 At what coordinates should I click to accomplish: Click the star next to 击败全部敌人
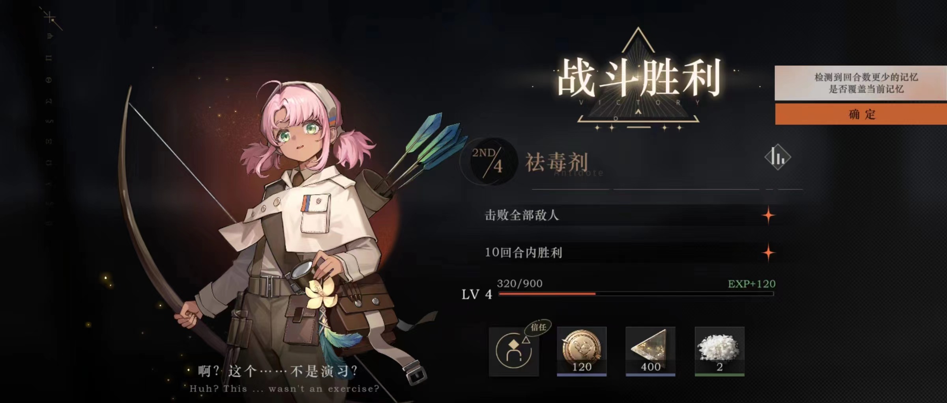[768, 215]
